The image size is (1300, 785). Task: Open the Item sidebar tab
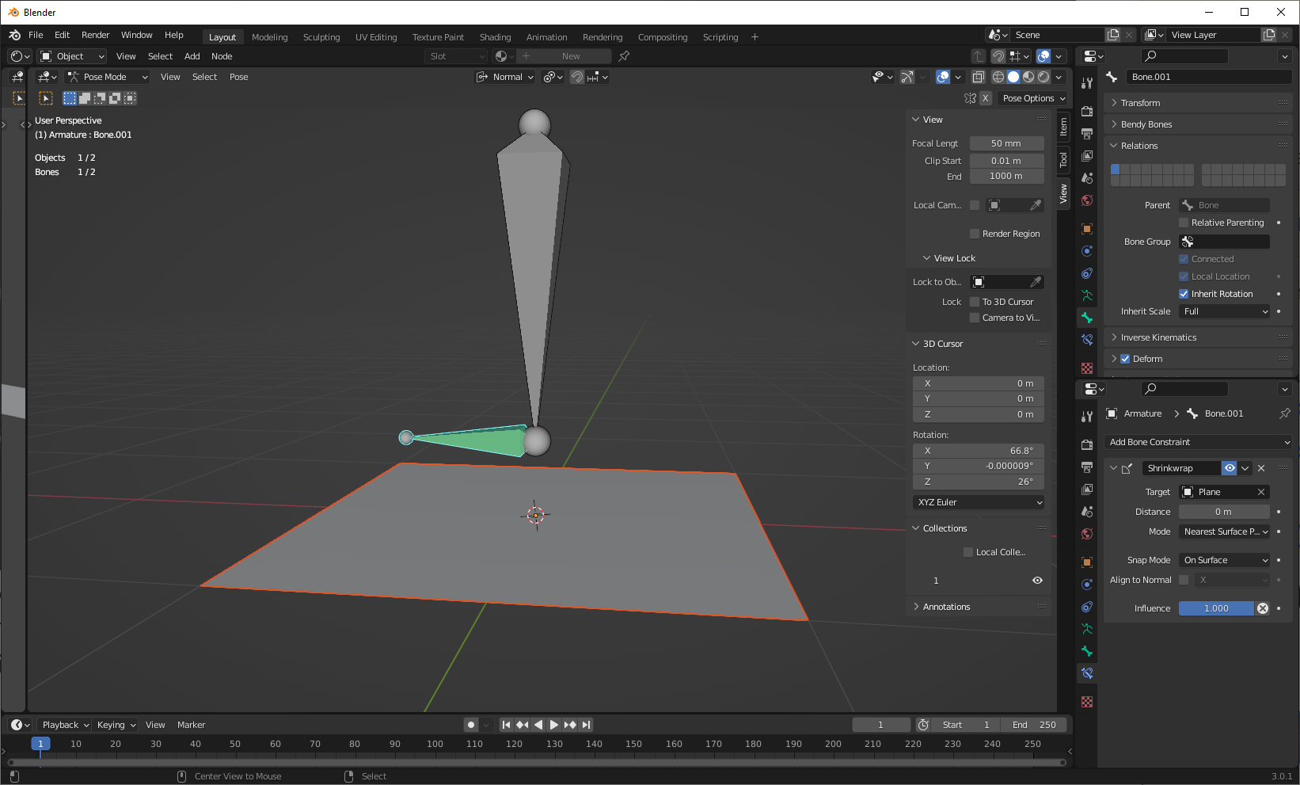pos(1063,127)
